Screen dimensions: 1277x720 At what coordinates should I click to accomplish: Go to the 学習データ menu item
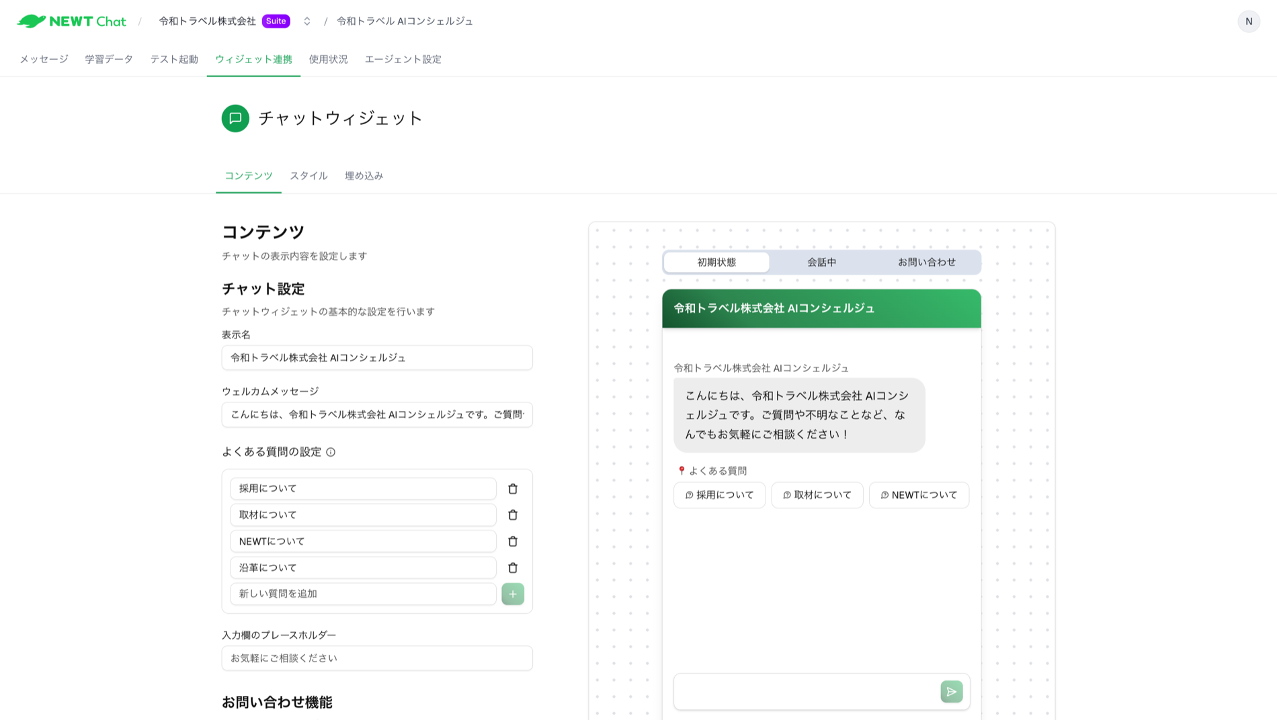(x=109, y=59)
